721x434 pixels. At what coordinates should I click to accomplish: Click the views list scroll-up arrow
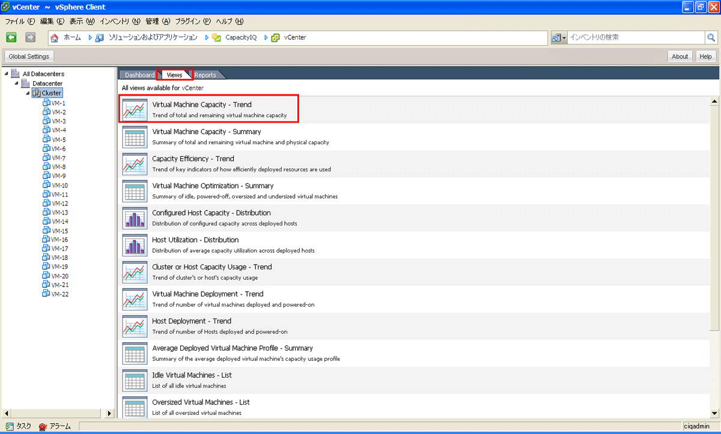pyautogui.click(x=714, y=101)
